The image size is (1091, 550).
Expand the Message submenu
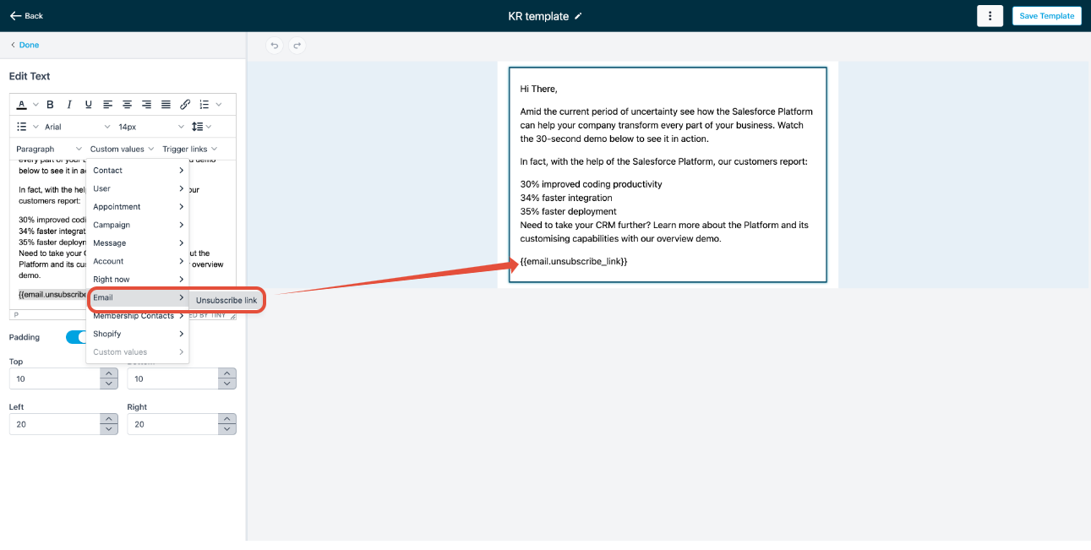[x=138, y=243]
